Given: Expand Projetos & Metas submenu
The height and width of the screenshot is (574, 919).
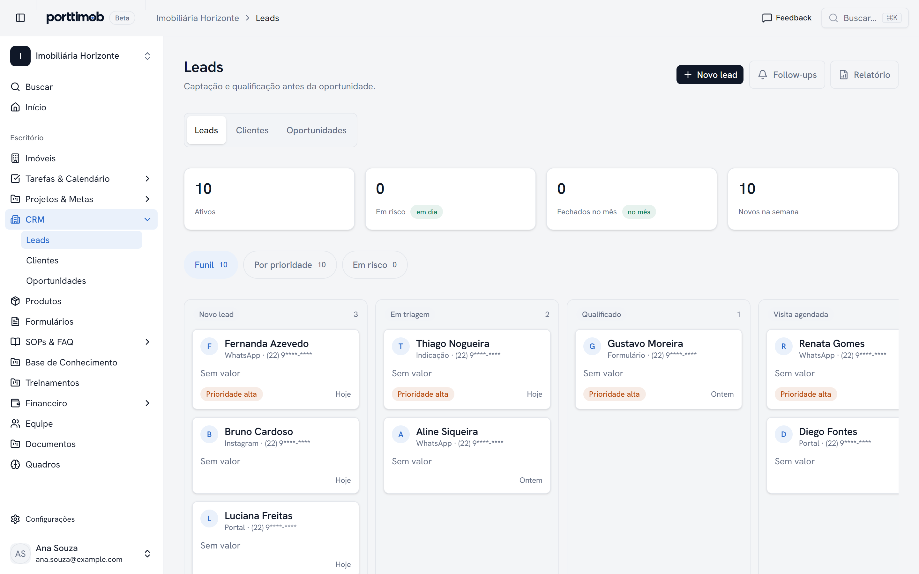Looking at the screenshot, I should (147, 199).
